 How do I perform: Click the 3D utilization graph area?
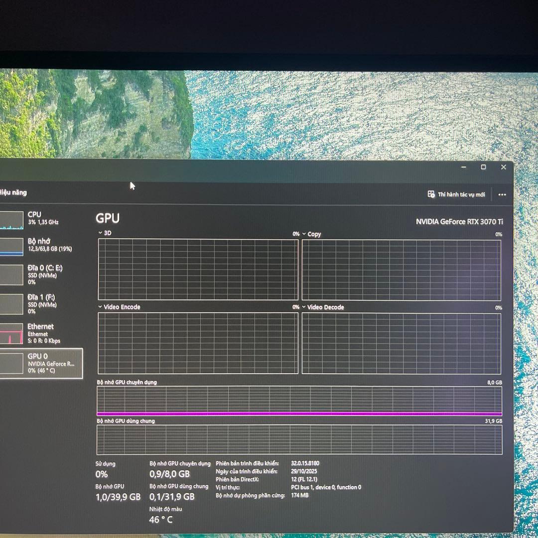point(197,269)
